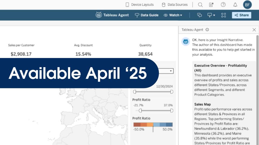This screenshot has height=145, width=259.
Task: Click the search magnifier icon
Action: [x=200, y=5]
